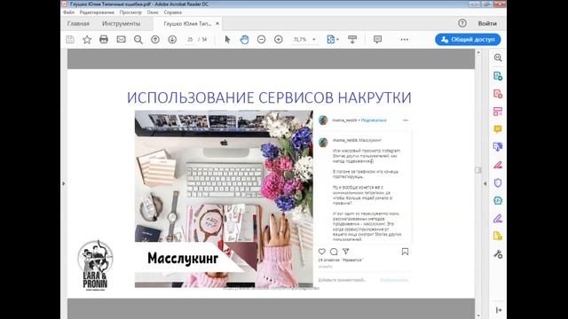568x319 pixels.
Task: Click the bookmark save icon in post
Action: 405,252
